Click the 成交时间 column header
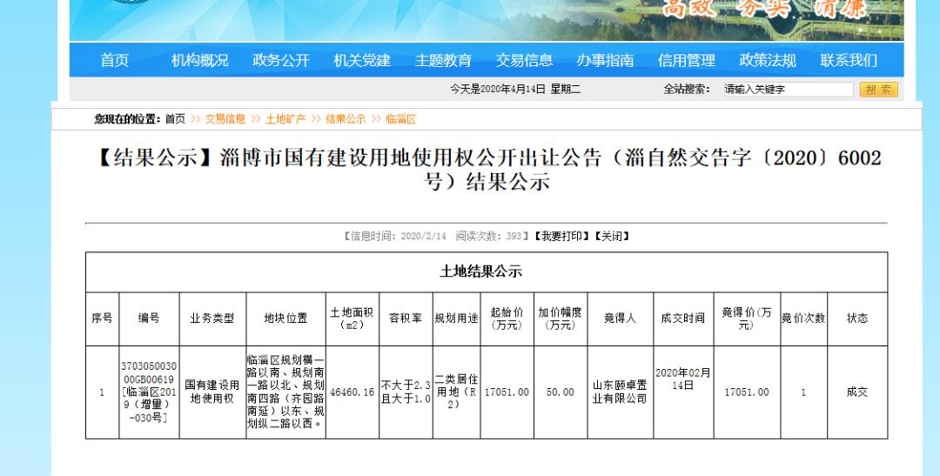 click(x=683, y=318)
